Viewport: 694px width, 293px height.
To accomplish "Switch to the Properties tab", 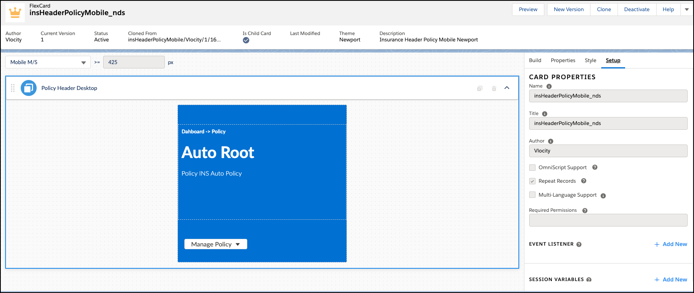I will point(563,61).
